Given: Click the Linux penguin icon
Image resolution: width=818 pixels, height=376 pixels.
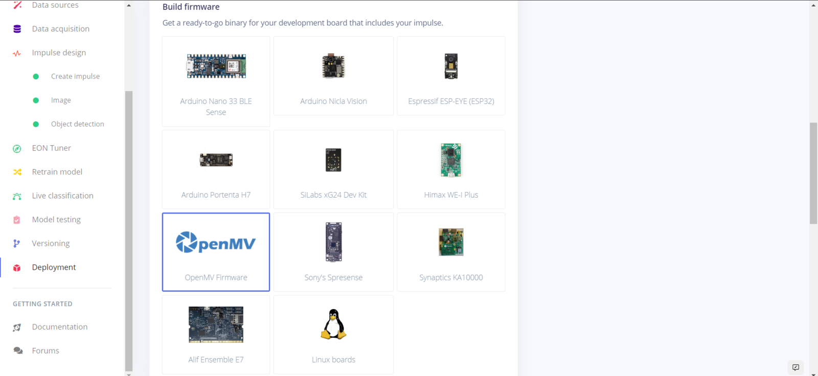Looking at the screenshot, I should point(333,324).
